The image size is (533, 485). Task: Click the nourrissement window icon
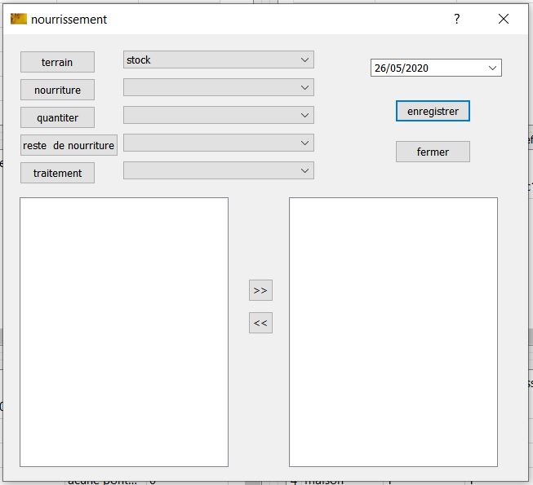tap(18, 19)
